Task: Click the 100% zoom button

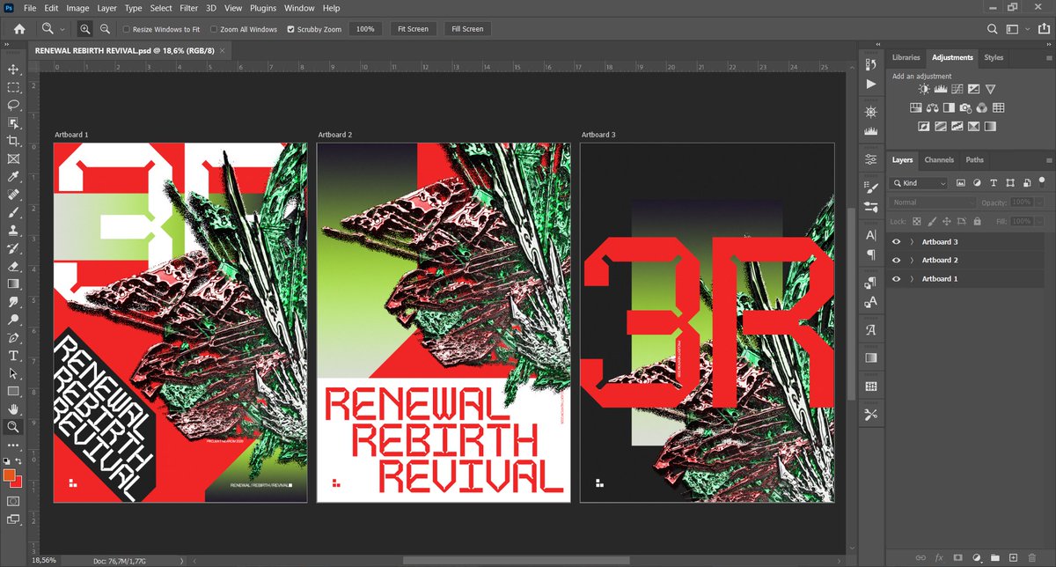Action: pyautogui.click(x=365, y=29)
